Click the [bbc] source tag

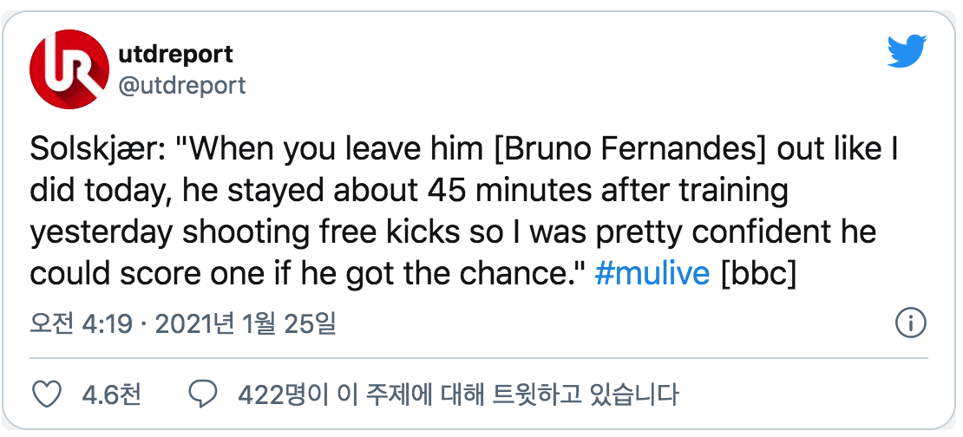759,274
